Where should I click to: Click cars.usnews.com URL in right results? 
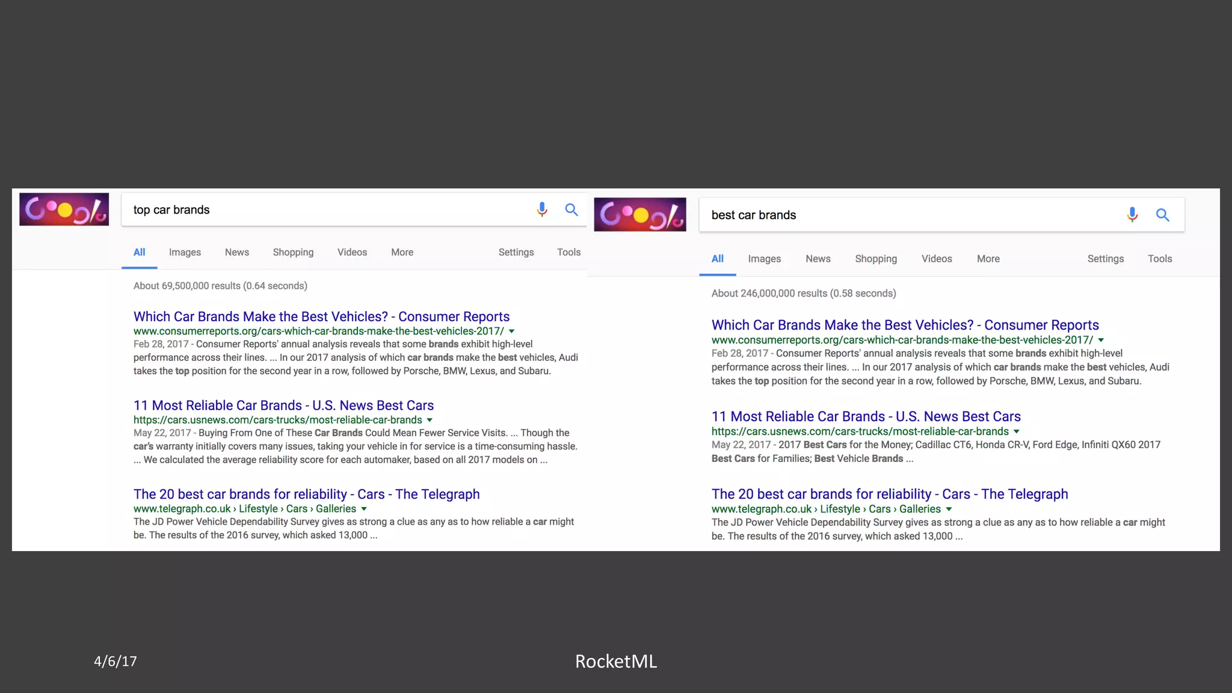pyautogui.click(x=860, y=431)
